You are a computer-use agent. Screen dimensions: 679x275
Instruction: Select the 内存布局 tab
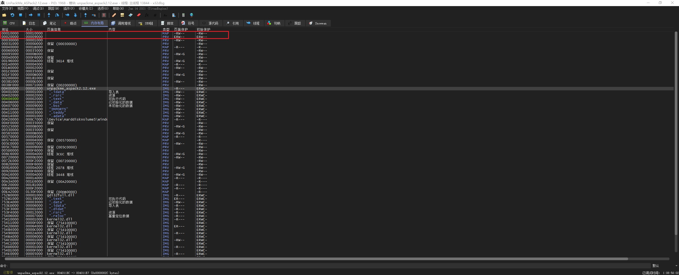pyautogui.click(x=94, y=23)
